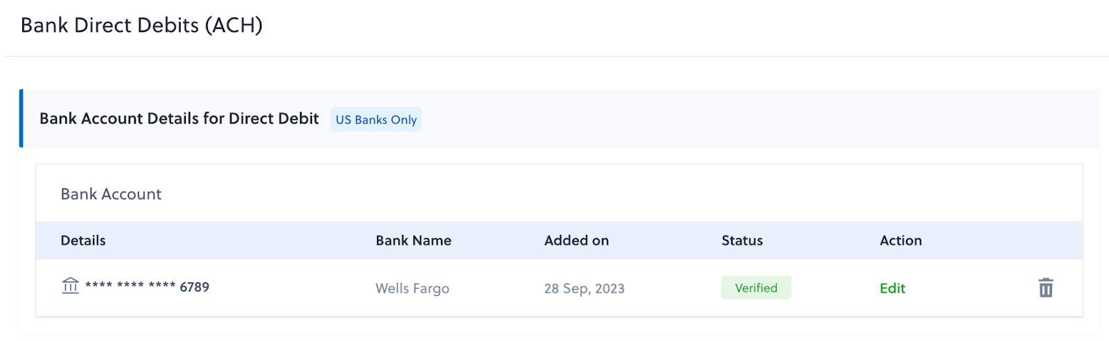
Task: Delete the Wells Fargo bank account
Action: click(x=1045, y=288)
